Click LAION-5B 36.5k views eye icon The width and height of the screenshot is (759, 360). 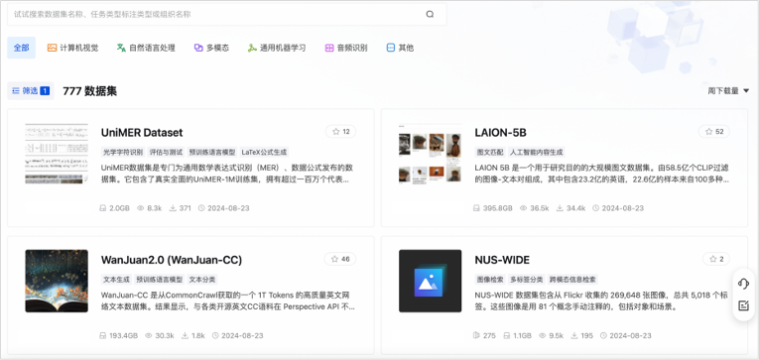pos(523,208)
